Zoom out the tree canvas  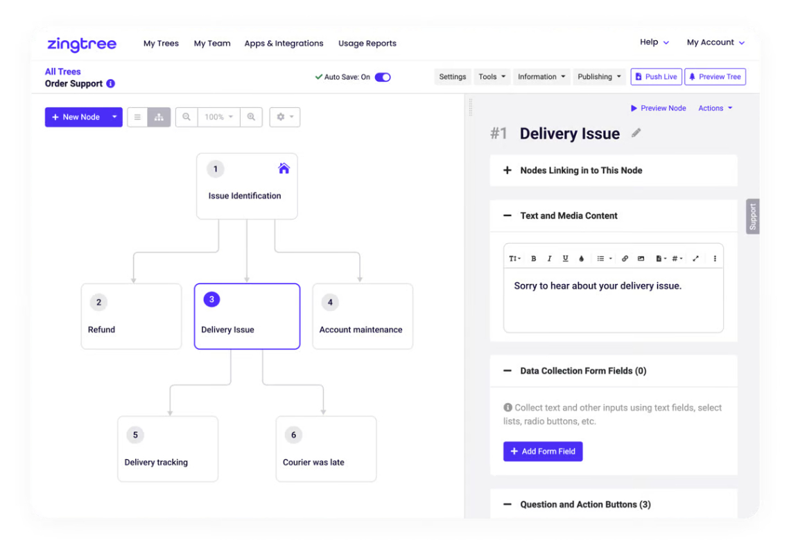pyautogui.click(x=186, y=117)
